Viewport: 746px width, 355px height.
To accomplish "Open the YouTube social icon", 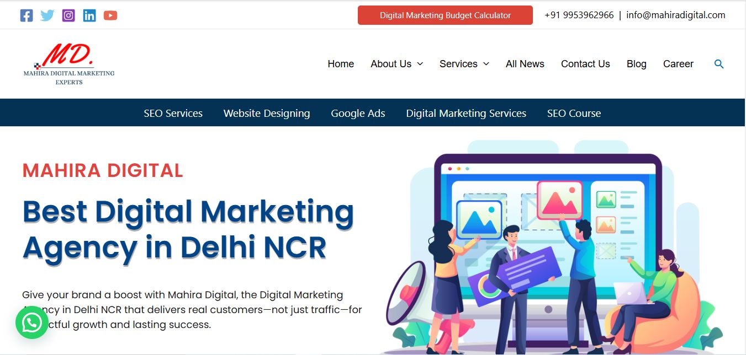I will coord(110,15).
